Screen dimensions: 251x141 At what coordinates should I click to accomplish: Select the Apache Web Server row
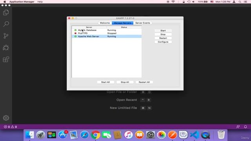(107, 36)
